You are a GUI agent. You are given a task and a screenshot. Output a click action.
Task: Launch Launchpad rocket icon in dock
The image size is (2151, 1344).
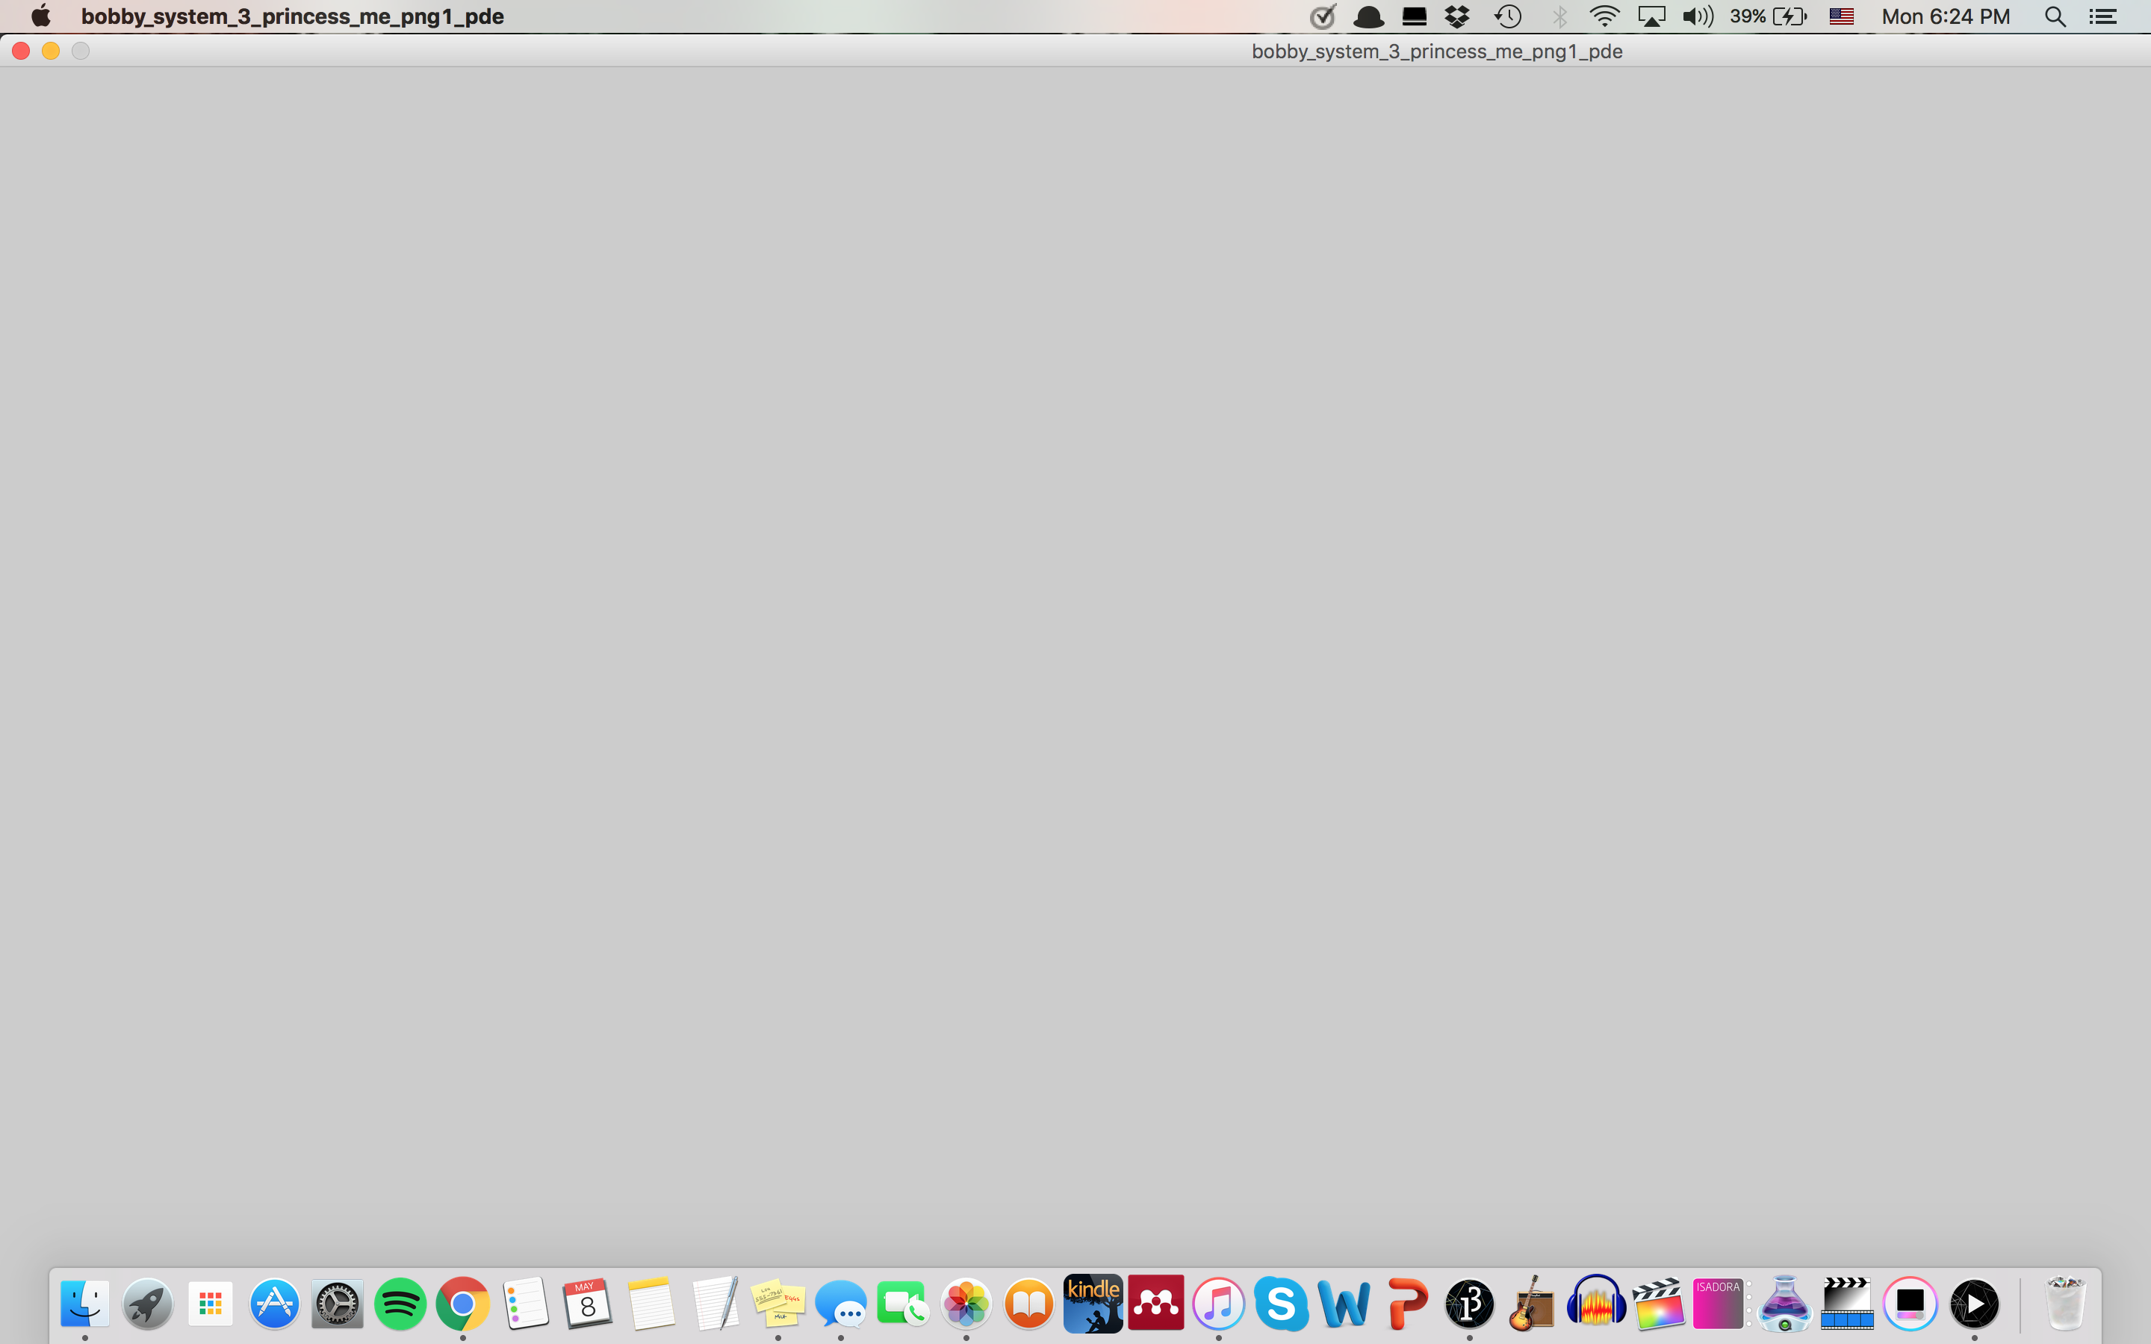click(148, 1304)
